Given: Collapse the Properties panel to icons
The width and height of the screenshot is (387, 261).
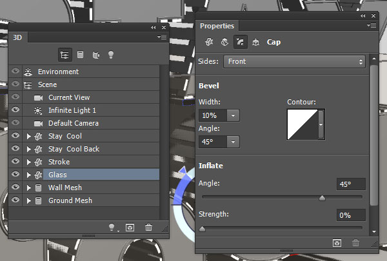Looking at the screenshot, I should [x=362, y=15].
